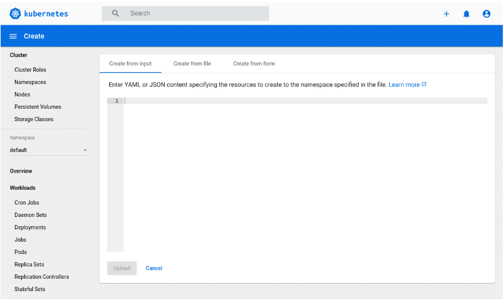Open the notifications bell icon
Image resolution: width=504 pixels, height=301 pixels.
[x=466, y=14]
